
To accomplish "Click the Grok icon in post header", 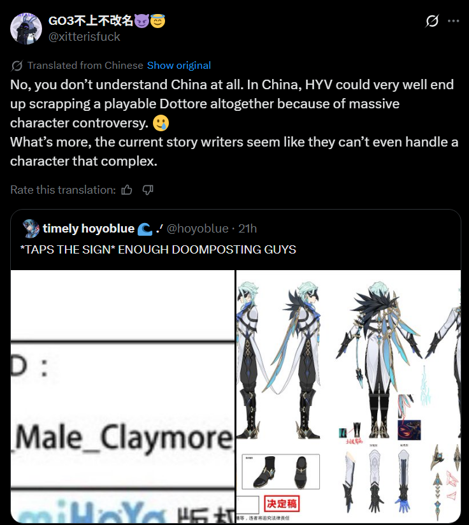I will point(432,21).
